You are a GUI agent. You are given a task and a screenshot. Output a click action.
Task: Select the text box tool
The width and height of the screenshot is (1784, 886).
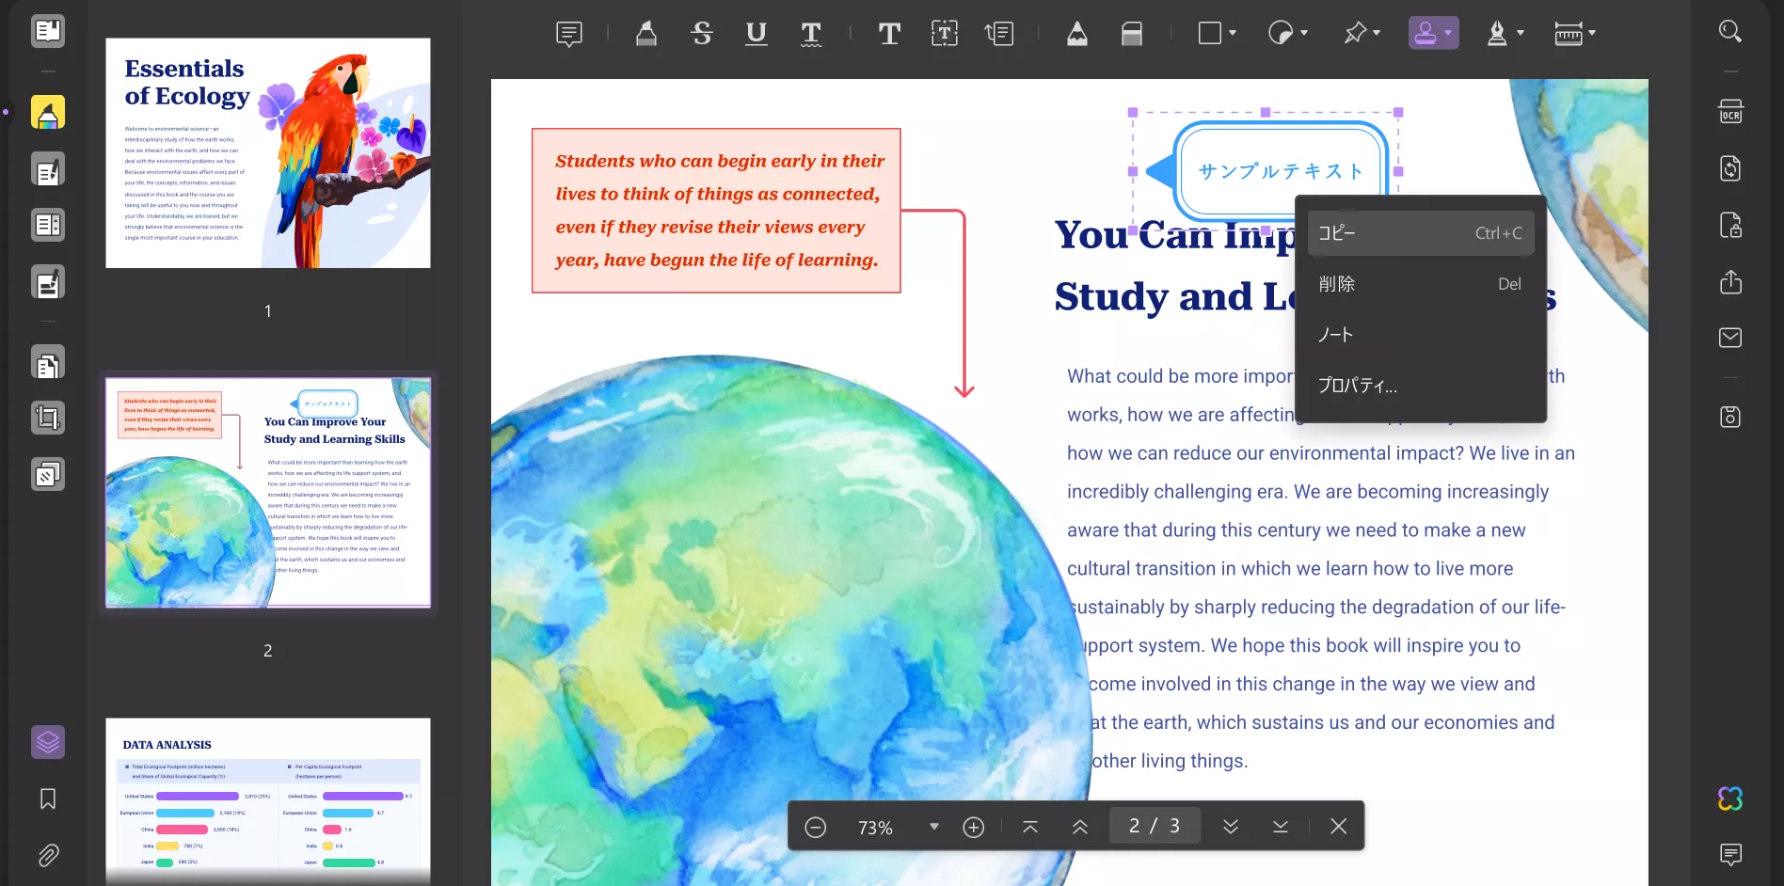(945, 34)
